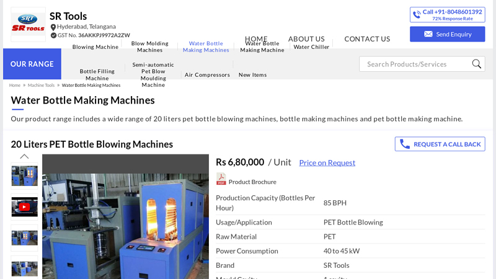Click the Send Enquiry button
The height and width of the screenshot is (279, 496).
point(447,34)
